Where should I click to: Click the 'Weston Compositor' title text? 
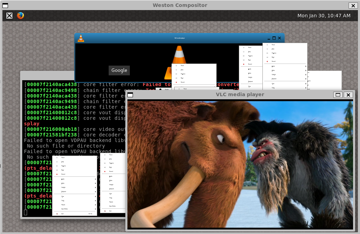coord(180,5)
